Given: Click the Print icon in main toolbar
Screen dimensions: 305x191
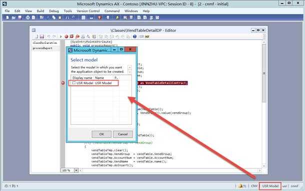Looking at the screenshot, I should (28, 17).
